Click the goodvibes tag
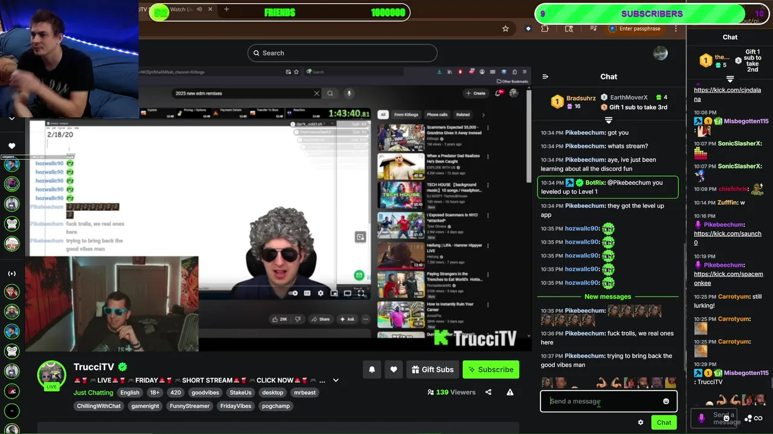773x434 pixels. (x=205, y=392)
